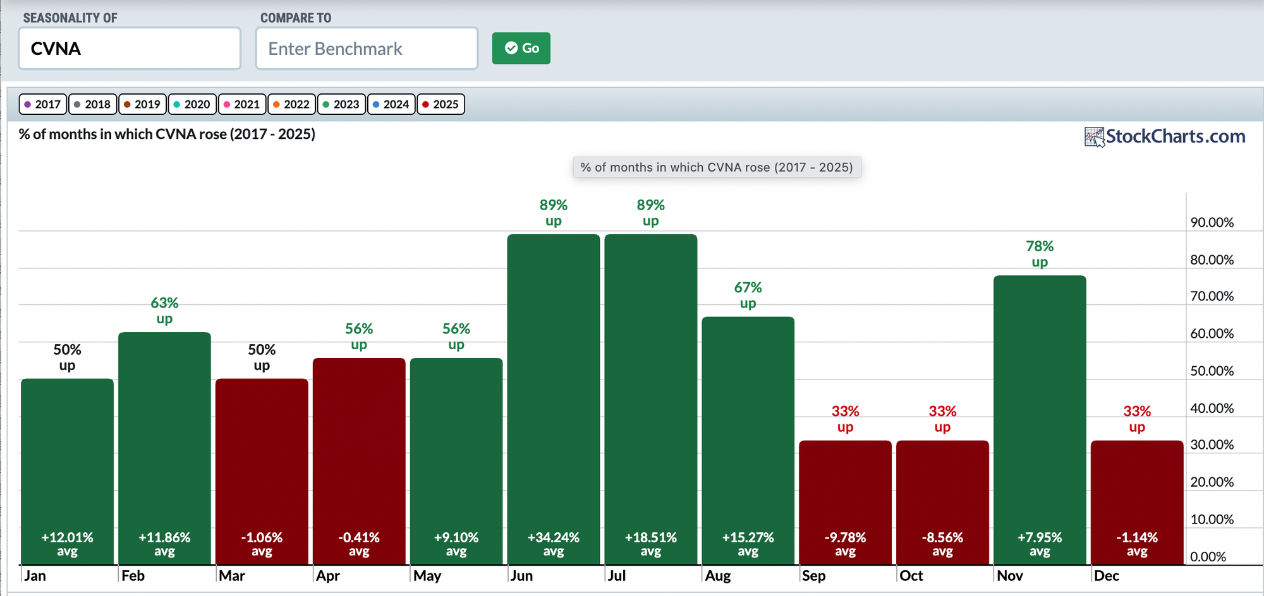Viewport: 1264px width, 596px height.
Task: Select the April bar with -0.41% avg
Action: (359, 461)
